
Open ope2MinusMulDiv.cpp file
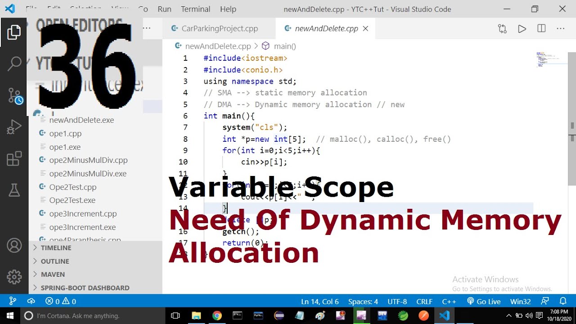(x=88, y=160)
